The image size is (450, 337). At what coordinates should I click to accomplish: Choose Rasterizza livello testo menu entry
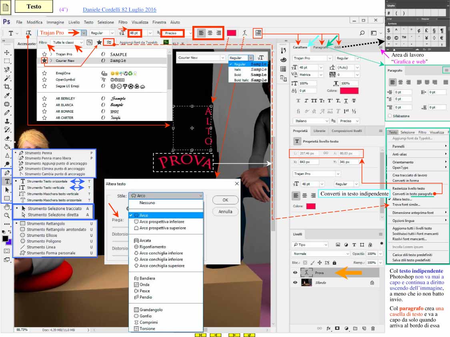coord(408,188)
